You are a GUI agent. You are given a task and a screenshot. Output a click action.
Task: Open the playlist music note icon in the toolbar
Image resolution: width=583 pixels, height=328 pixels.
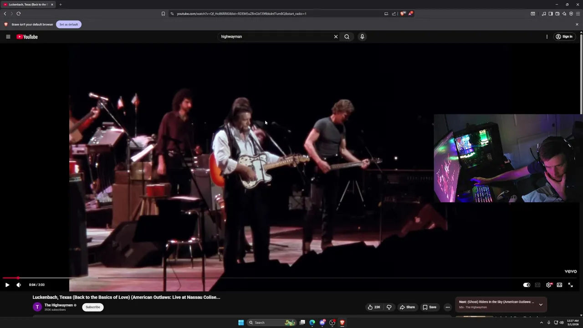pyautogui.click(x=544, y=14)
